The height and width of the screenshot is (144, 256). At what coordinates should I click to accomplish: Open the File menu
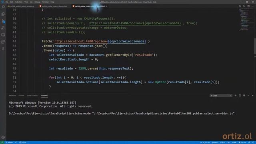[7, 2]
